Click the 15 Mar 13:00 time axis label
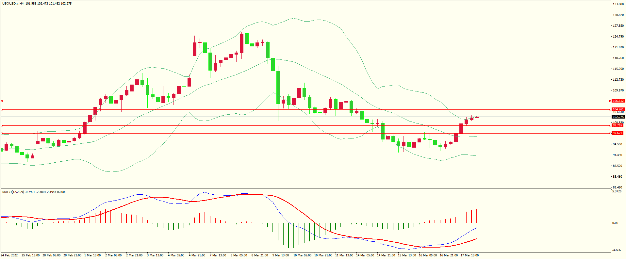The height and width of the screenshot is (259, 626). pos(407,255)
